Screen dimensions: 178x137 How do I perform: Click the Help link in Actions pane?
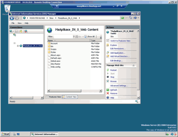point(112,98)
